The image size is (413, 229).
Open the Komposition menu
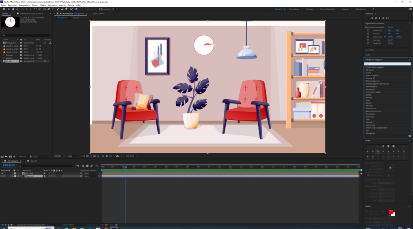24,5
